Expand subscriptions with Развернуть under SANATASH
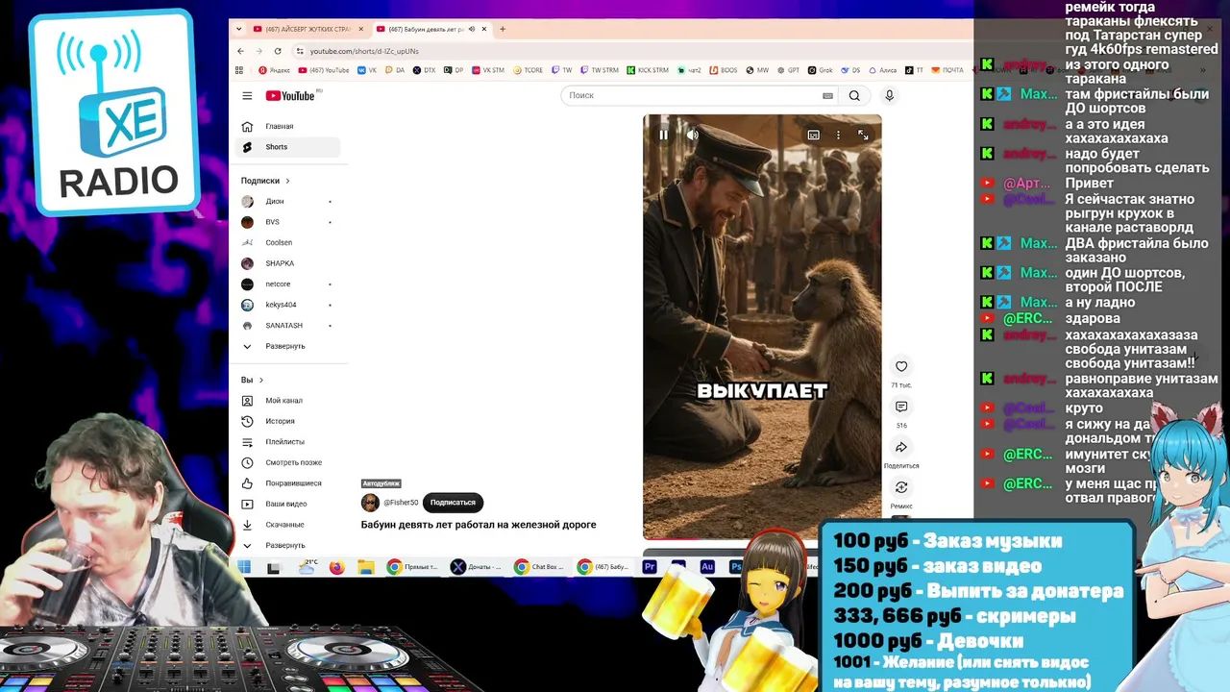The width and height of the screenshot is (1230, 692). (x=288, y=346)
